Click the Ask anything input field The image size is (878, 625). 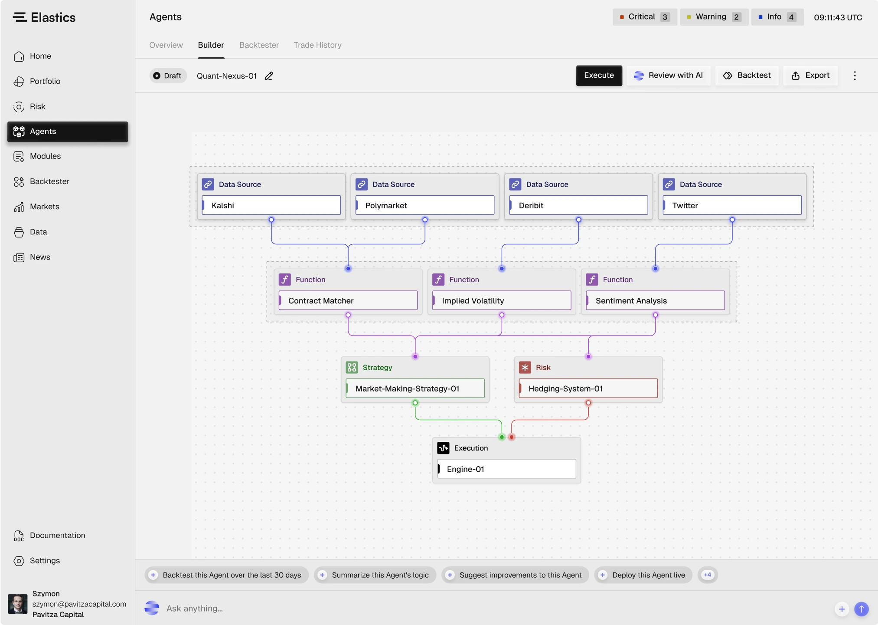(494, 609)
